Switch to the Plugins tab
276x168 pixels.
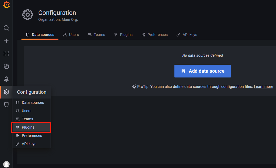(123, 35)
